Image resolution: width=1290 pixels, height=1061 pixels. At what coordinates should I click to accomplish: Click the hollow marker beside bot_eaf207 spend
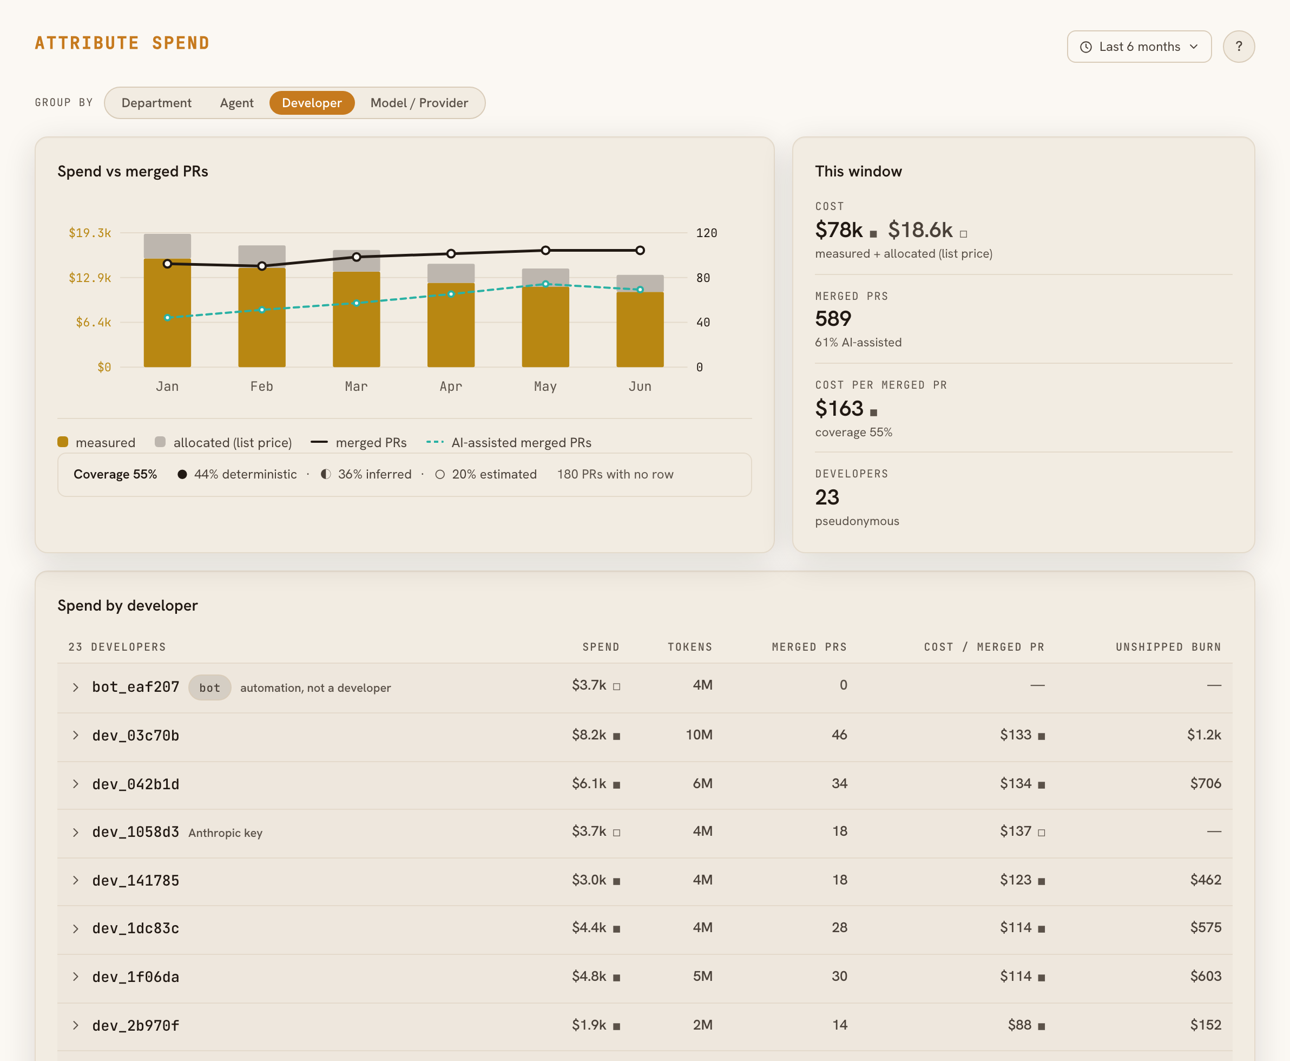tap(616, 686)
